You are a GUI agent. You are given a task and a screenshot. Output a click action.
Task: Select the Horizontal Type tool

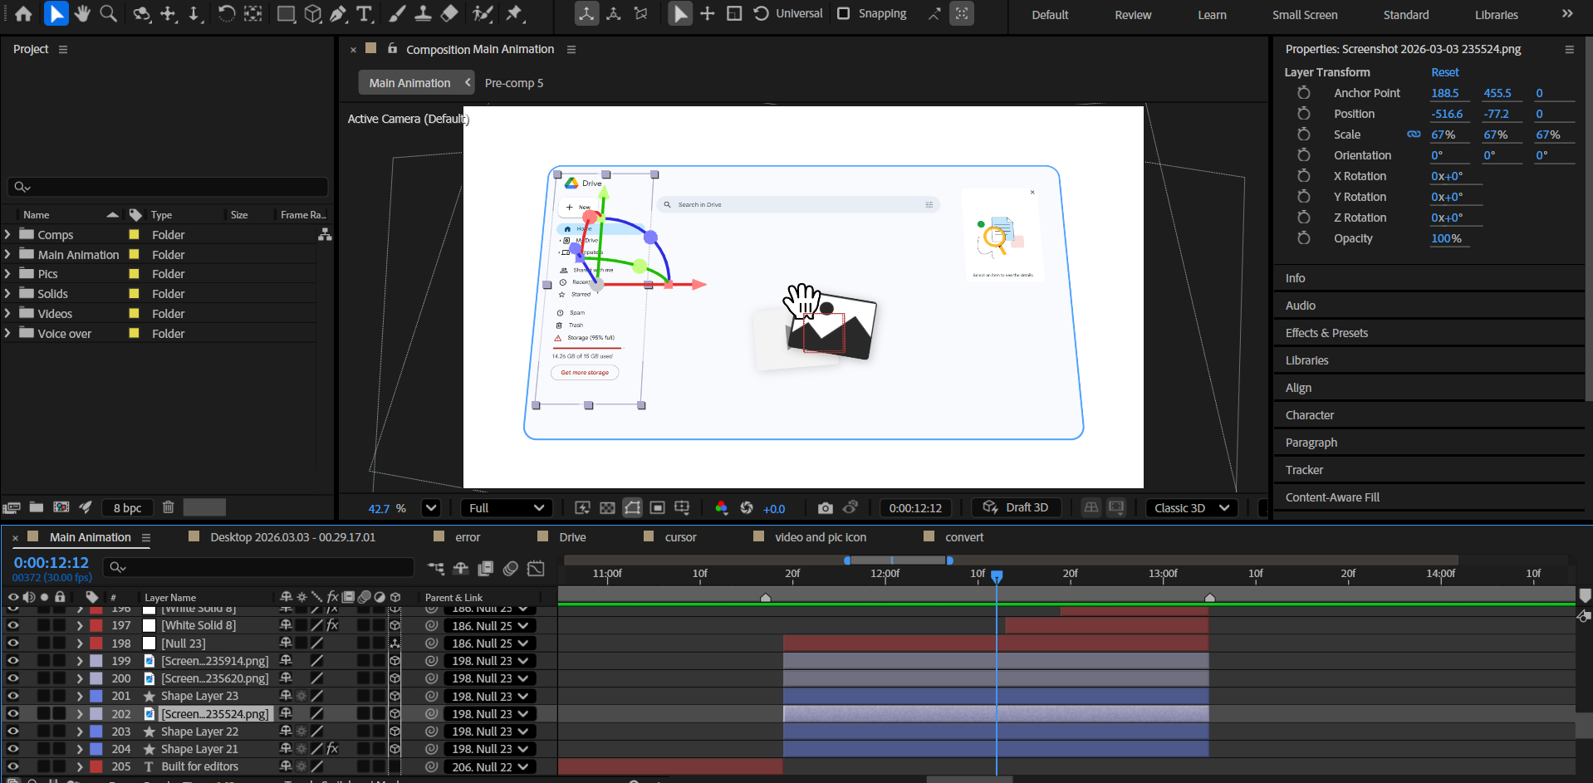364,14
